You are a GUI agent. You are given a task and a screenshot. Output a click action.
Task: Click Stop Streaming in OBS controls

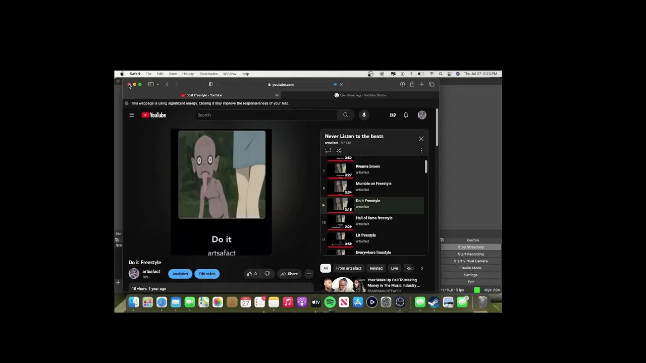pos(471,247)
